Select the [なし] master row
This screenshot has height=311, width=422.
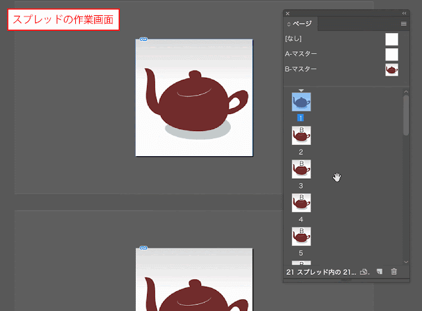[342, 39]
